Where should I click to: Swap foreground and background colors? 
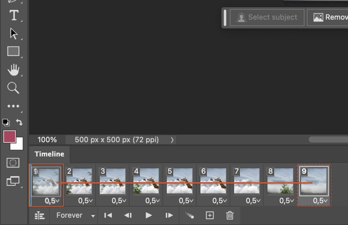(19, 122)
